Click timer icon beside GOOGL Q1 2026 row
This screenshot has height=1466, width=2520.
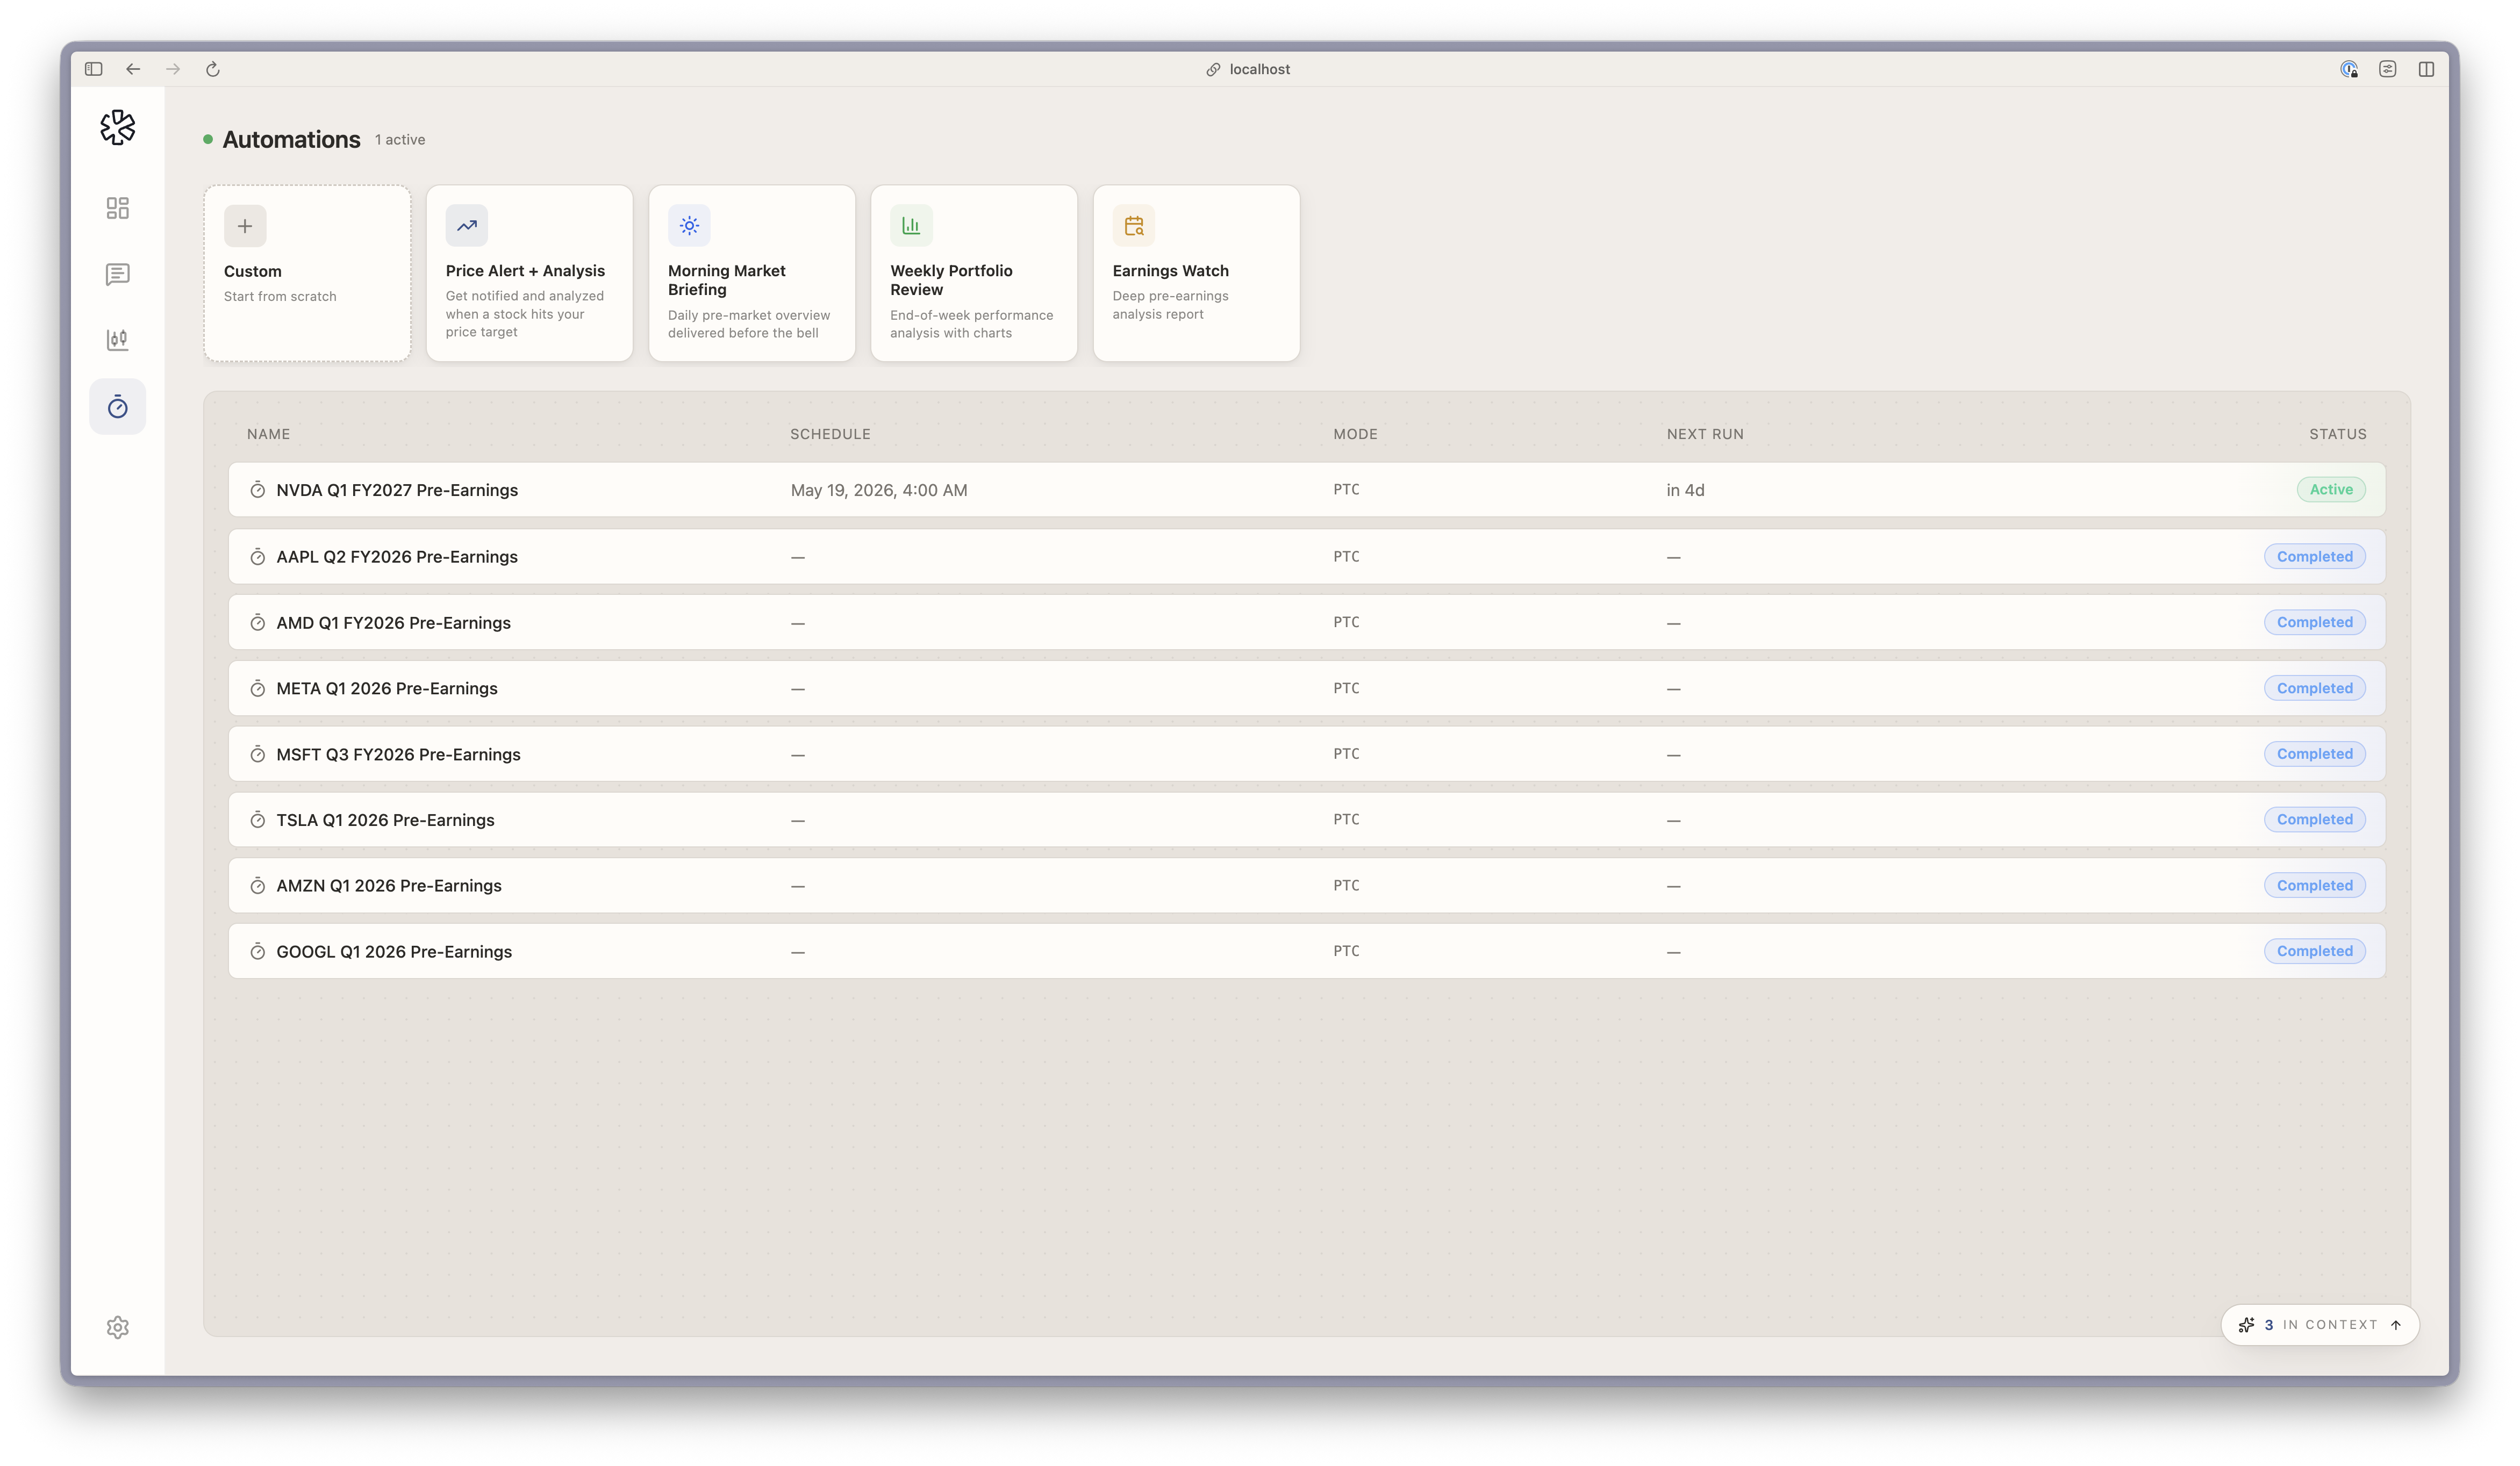[258, 952]
